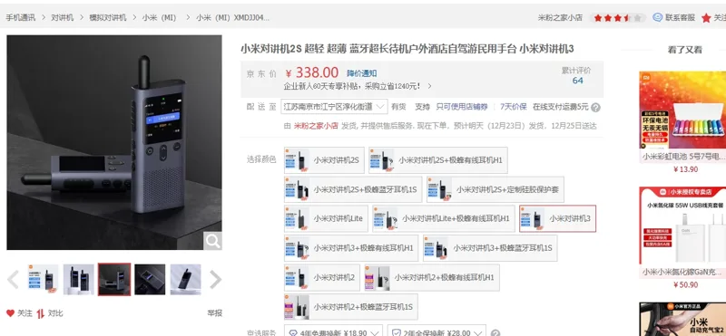Click the 降价通知 price drop link
The width and height of the screenshot is (726, 336).
[361, 73]
